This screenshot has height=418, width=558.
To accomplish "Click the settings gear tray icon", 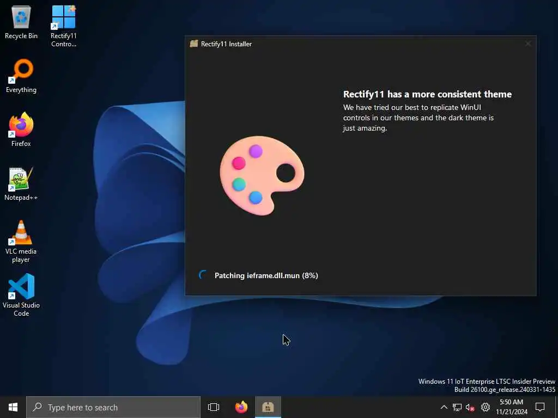I will pyautogui.click(x=486, y=407).
